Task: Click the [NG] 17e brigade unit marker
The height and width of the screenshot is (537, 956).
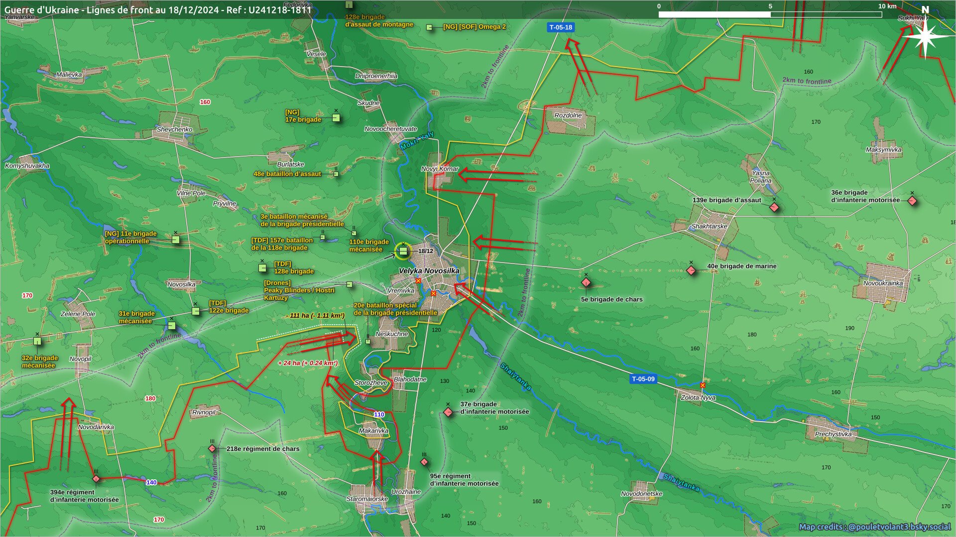Action: 337,118
